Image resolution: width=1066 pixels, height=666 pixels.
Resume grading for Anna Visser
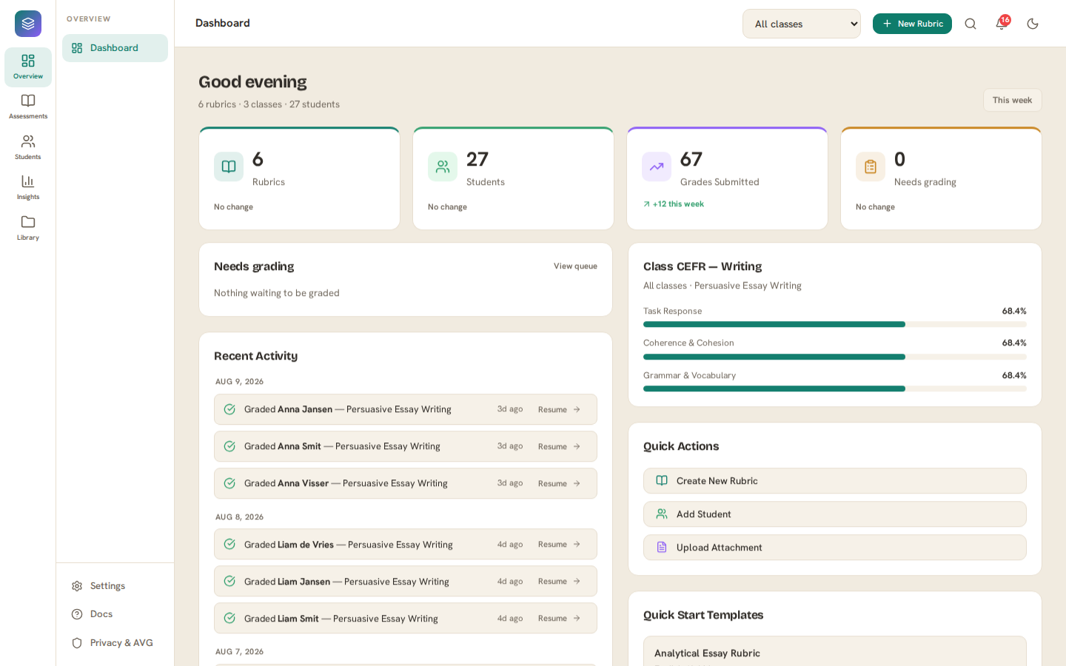click(x=559, y=483)
